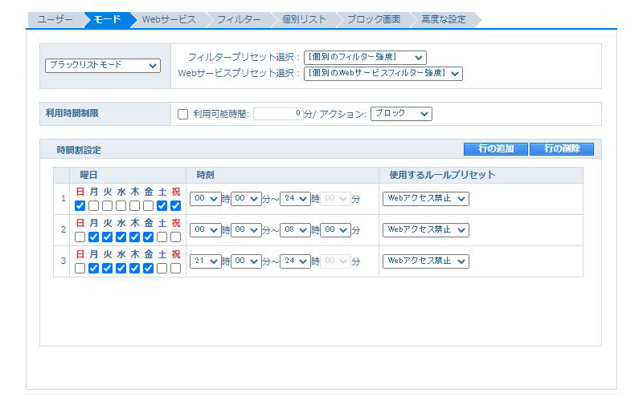Image resolution: width=643 pixels, height=401 pixels.
Task: Uncheck Wednesday (水) in row 2
Action: click(121, 237)
